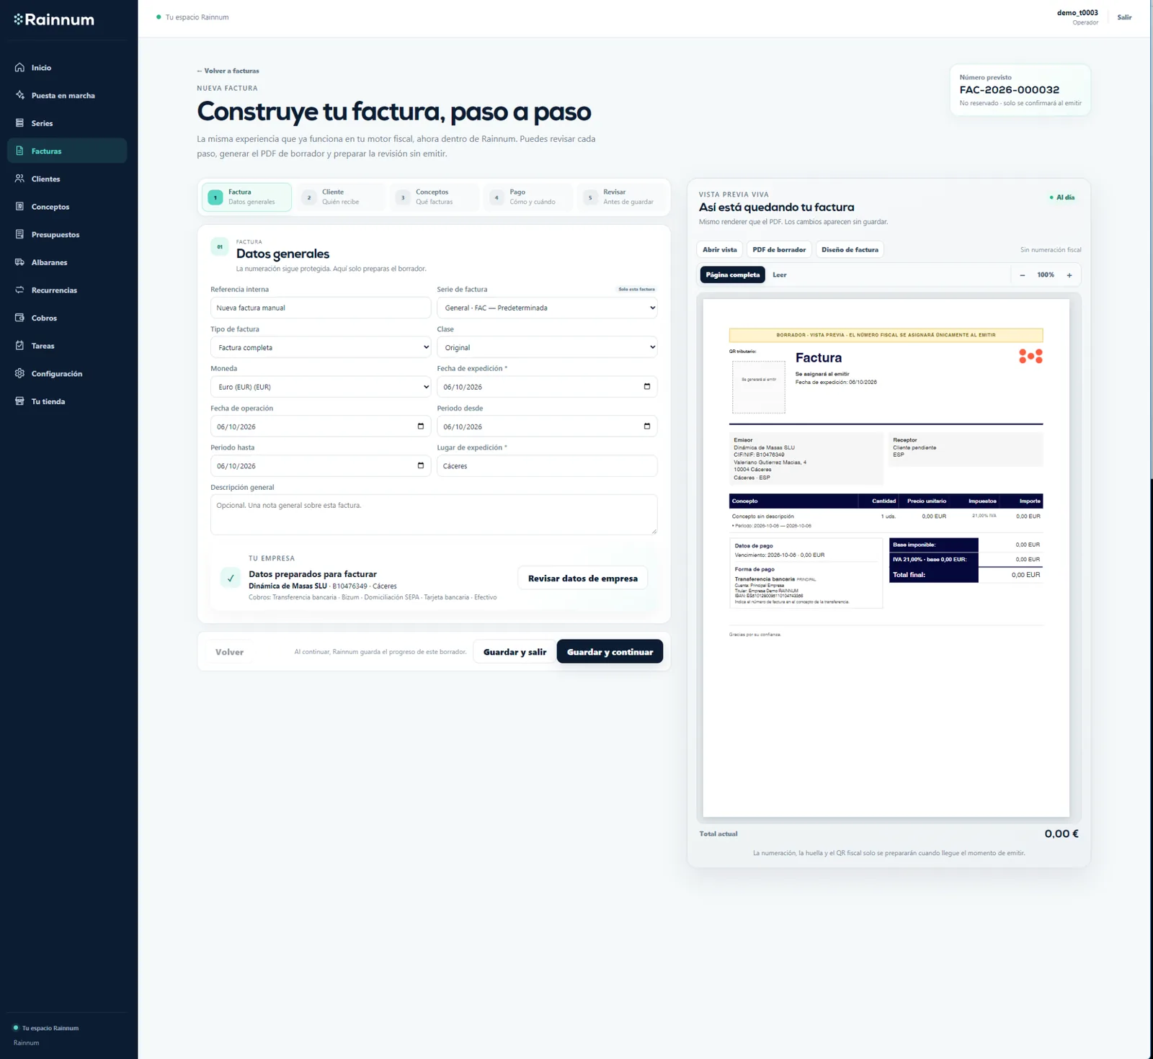
Task: Open Clientes people icon
Action: point(19,179)
